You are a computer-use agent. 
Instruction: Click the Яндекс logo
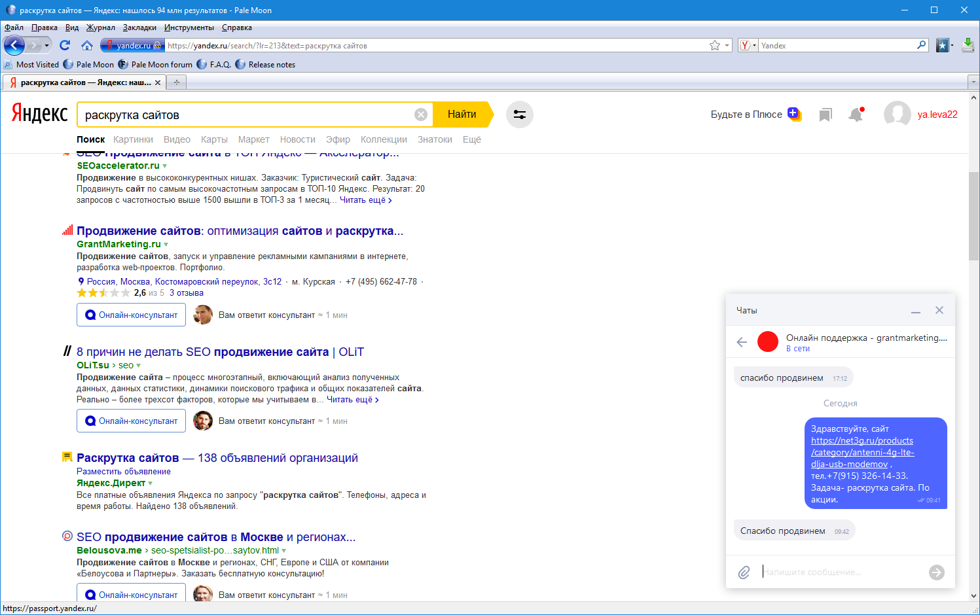39,114
